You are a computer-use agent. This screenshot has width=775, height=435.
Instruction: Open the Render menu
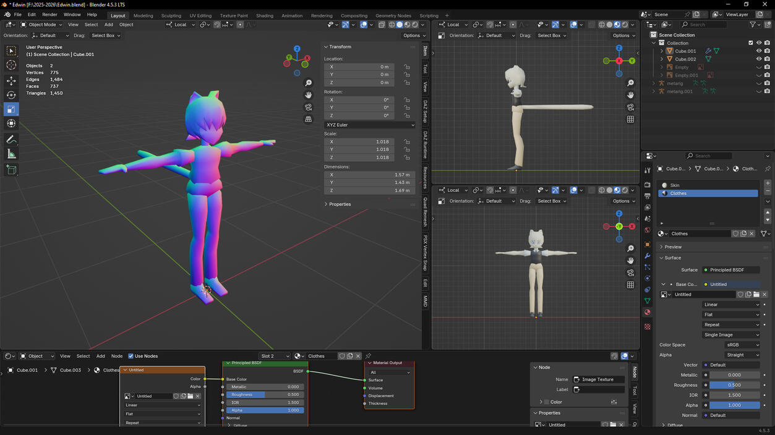(x=49, y=15)
